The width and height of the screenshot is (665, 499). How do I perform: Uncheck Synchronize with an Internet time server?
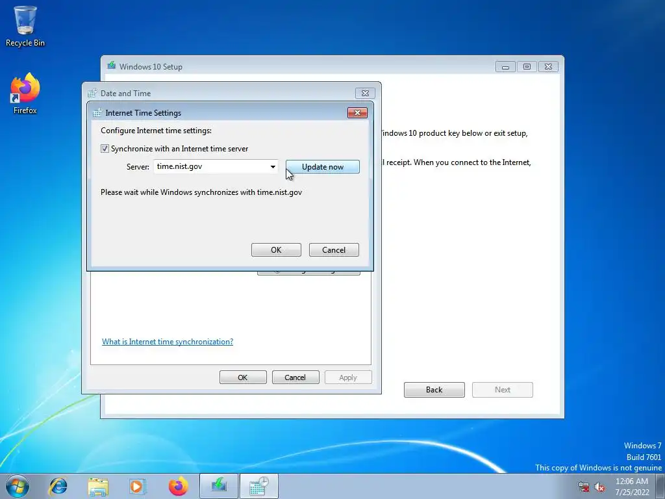coord(105,149)
